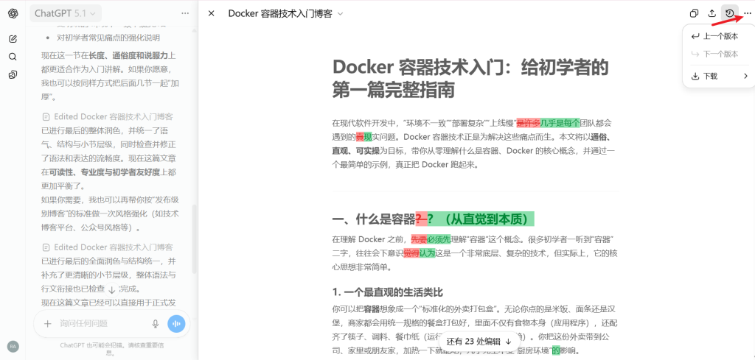Open search chats magnifier icon
This screenshot has width=755, height=360.
(x=13, y=57)
